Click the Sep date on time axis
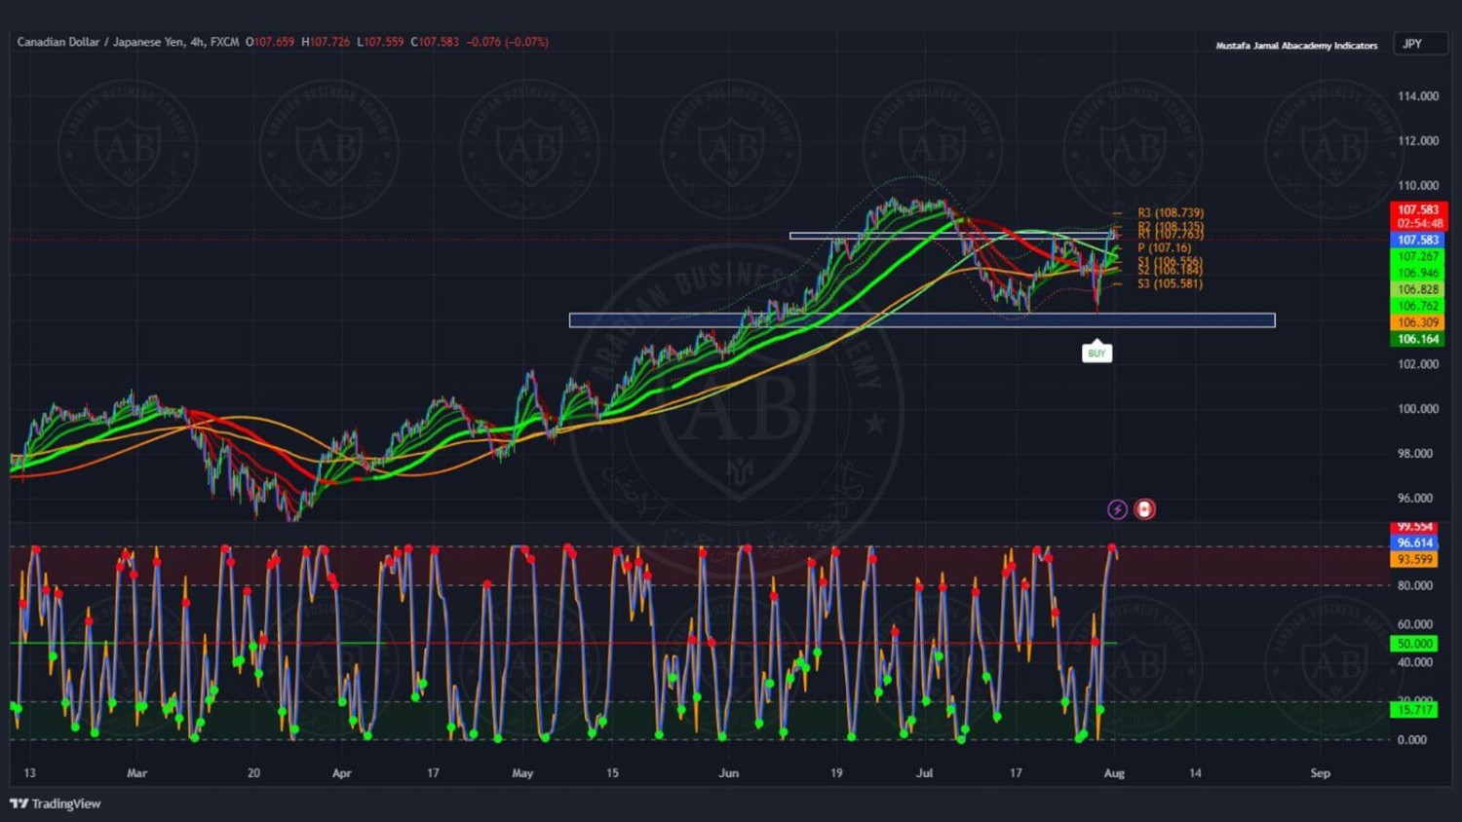 click(1320, 773)
